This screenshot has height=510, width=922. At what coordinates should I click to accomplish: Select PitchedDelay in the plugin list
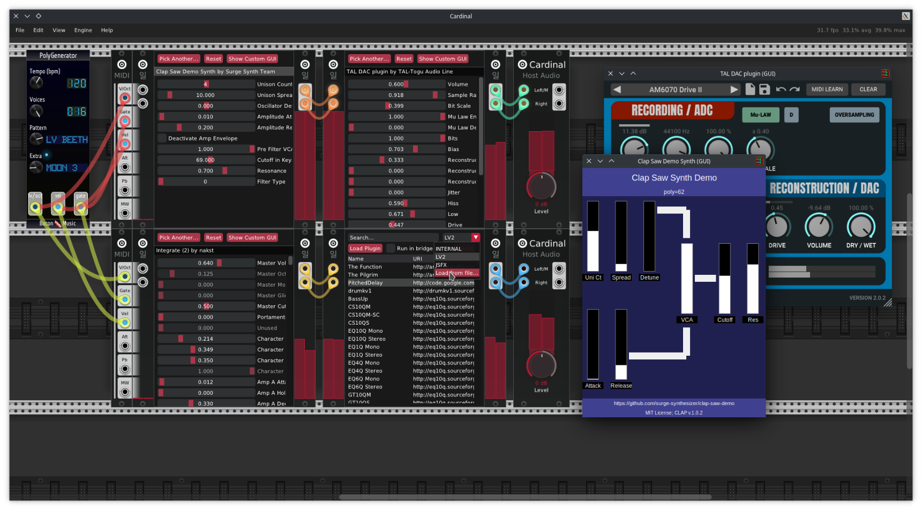(x=411, y=283)
